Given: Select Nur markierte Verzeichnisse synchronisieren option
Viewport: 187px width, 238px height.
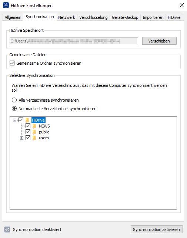Looking at the screenshot, I should tap(14, 109).
